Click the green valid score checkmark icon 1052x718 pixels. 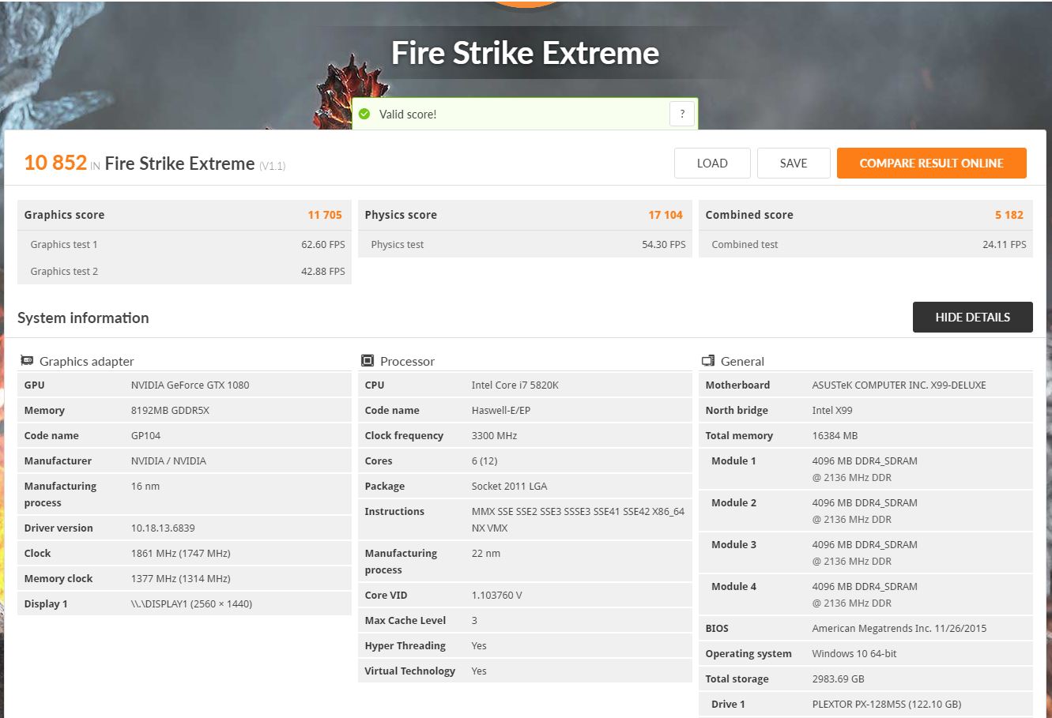point(364,114)
